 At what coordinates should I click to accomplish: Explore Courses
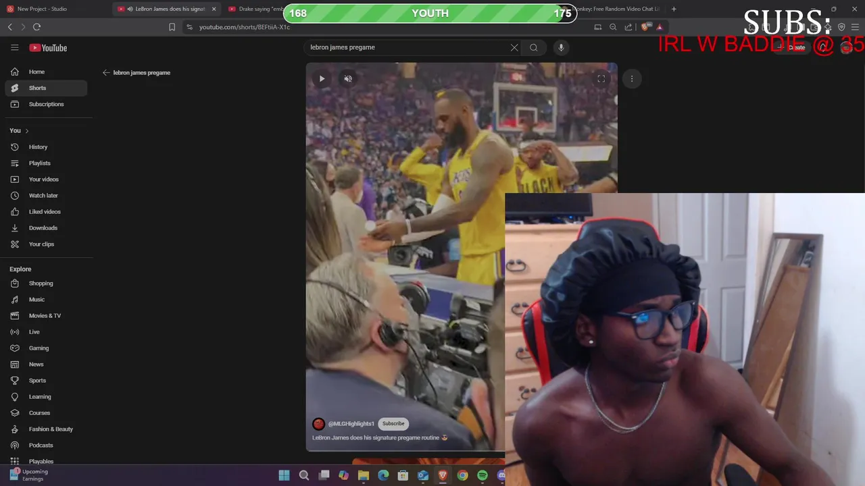click(46, 412)
